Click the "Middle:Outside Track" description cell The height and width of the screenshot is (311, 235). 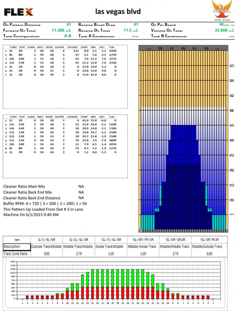pos(207,247)
